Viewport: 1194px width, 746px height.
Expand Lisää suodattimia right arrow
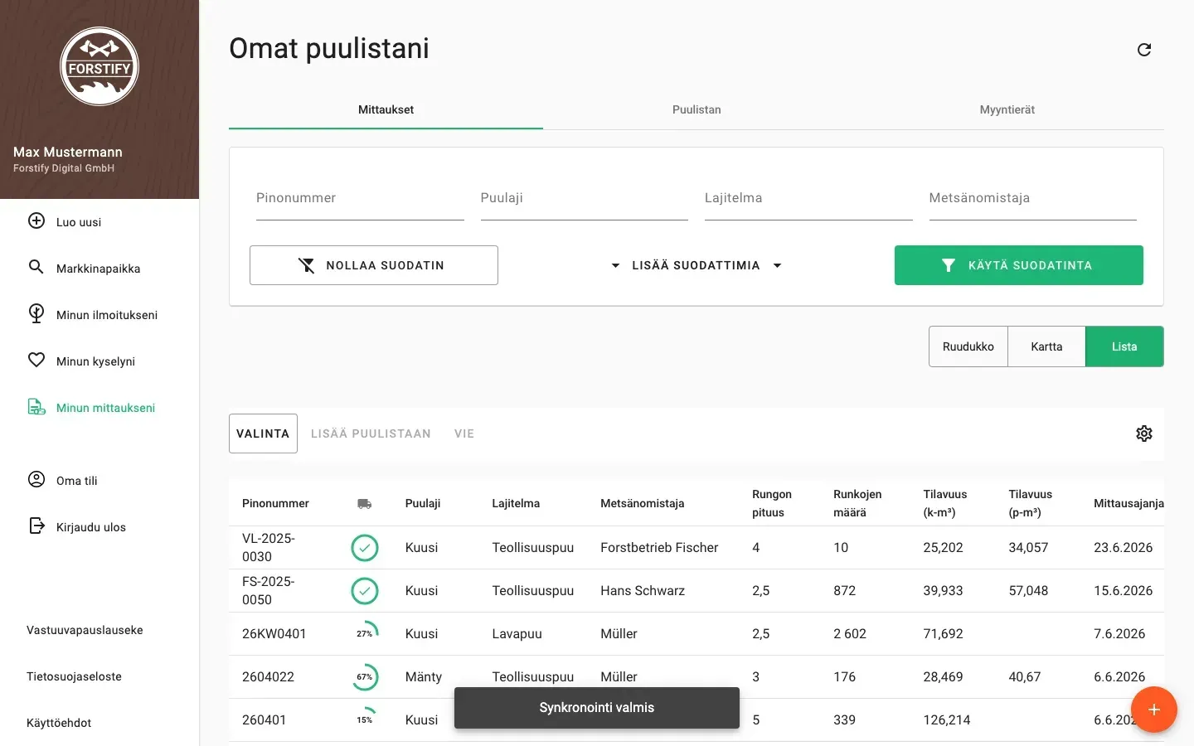777,265
